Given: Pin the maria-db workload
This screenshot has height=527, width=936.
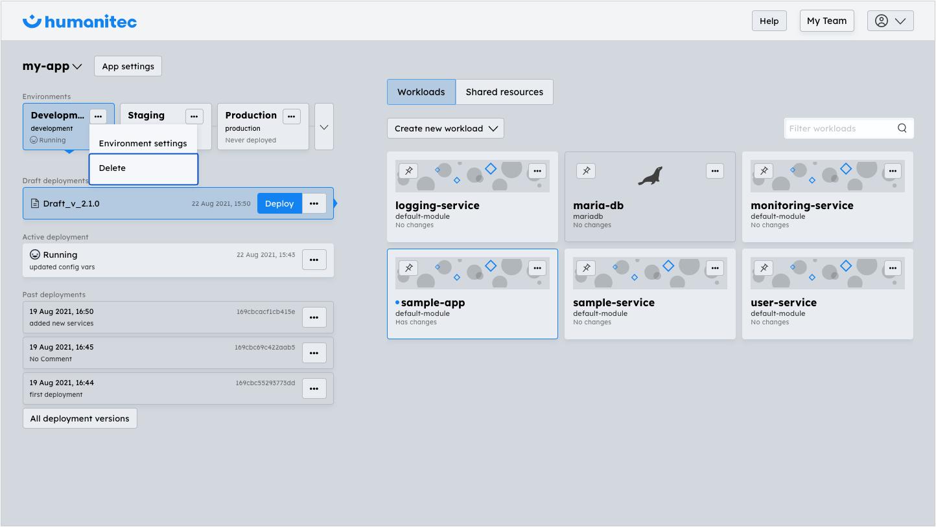Looking at the screenshot, I should click(586, 171).
